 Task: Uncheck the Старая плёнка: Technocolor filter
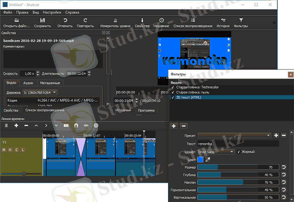click(173, 87)
